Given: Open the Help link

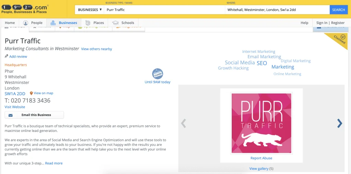Looking at the screenshot, I should (x=304, y=23).
